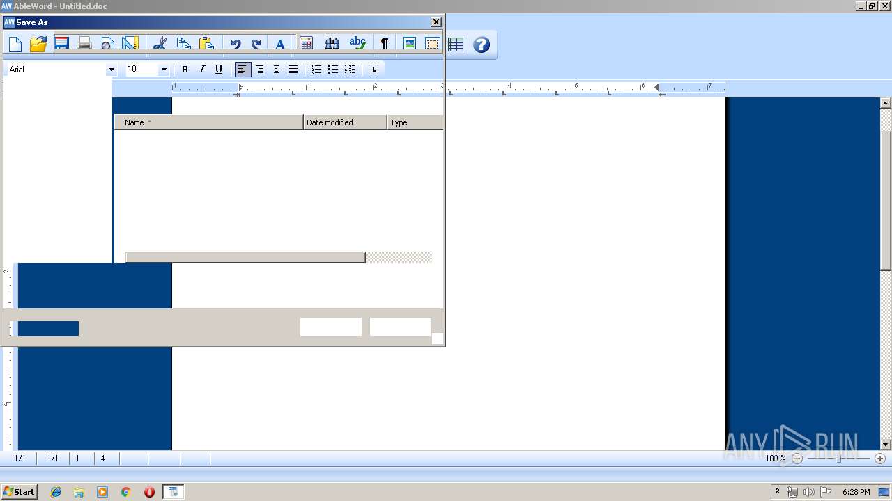The height and width of the screenshot is (501, 892).
Task: Create a new blank document
Action: [x=15, y=45]
